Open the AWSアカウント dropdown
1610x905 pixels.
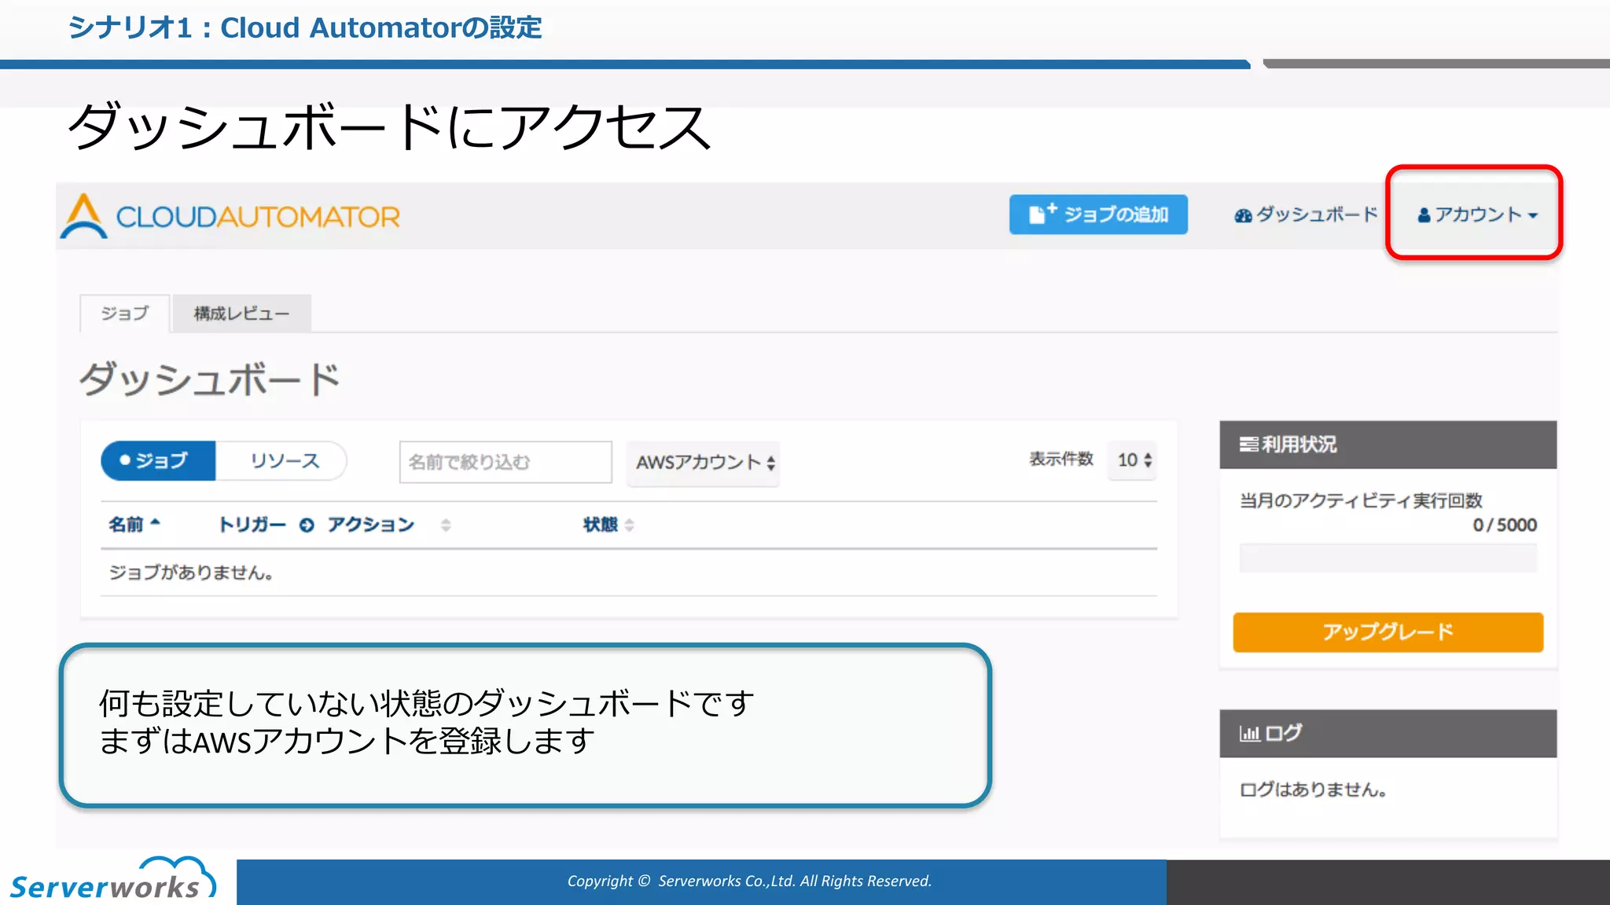tap(704, 462)
